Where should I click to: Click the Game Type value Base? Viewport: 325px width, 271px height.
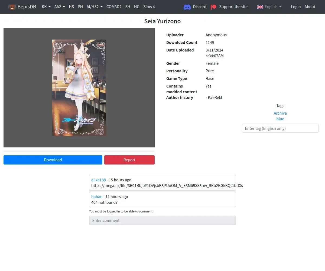210,79
